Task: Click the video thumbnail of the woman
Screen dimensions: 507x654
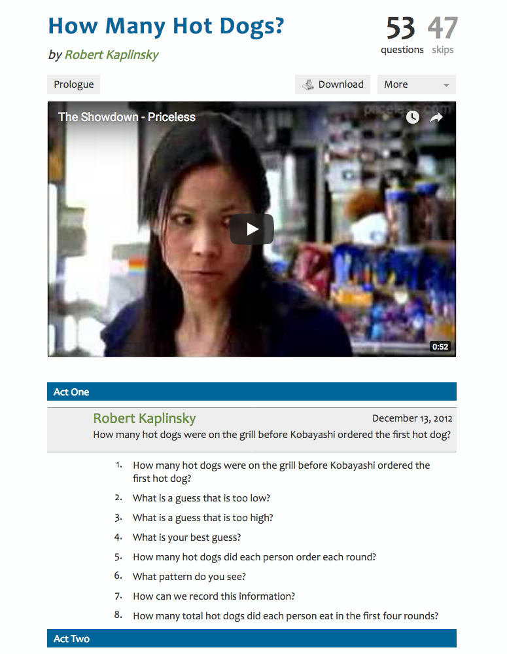Action: pyautogui.click(x=251, y=229)
